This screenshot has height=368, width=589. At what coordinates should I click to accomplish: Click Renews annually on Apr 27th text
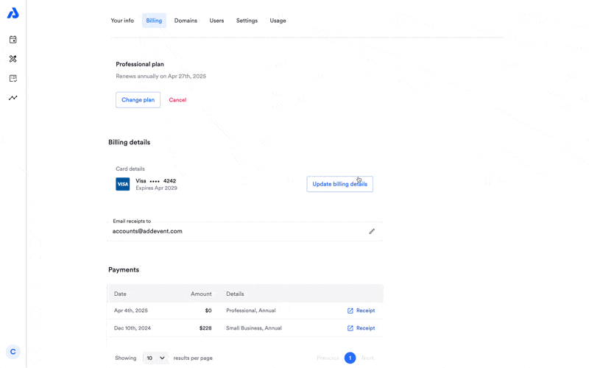(x=161, y=77)
